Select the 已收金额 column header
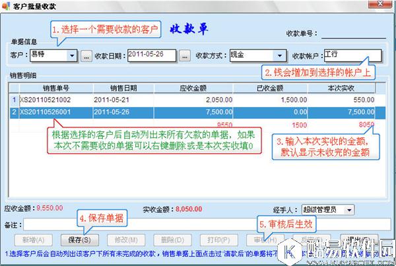The image size is (396, 266). pos(270,88)
